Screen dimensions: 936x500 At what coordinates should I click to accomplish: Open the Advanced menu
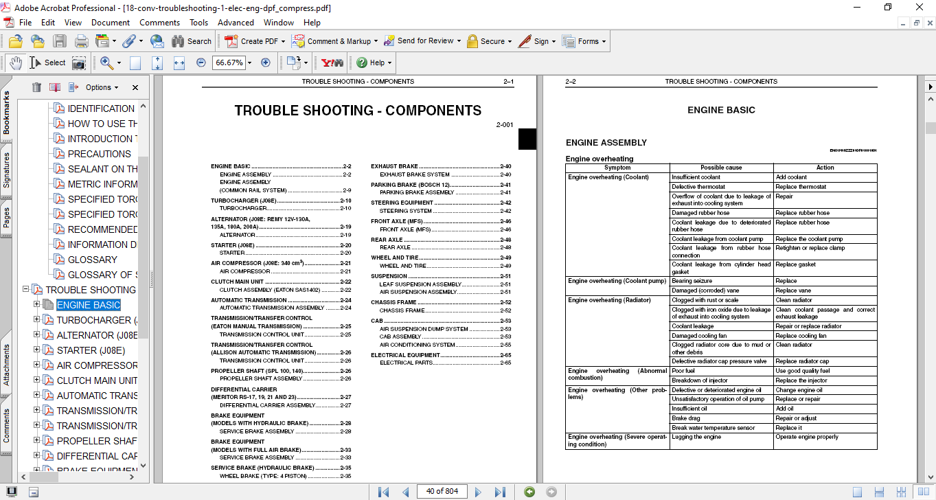point(236,22)
